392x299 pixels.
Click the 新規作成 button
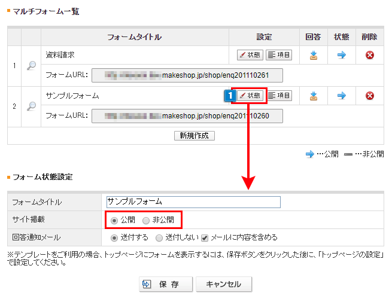pyautogui.click(x=195, y=136)
